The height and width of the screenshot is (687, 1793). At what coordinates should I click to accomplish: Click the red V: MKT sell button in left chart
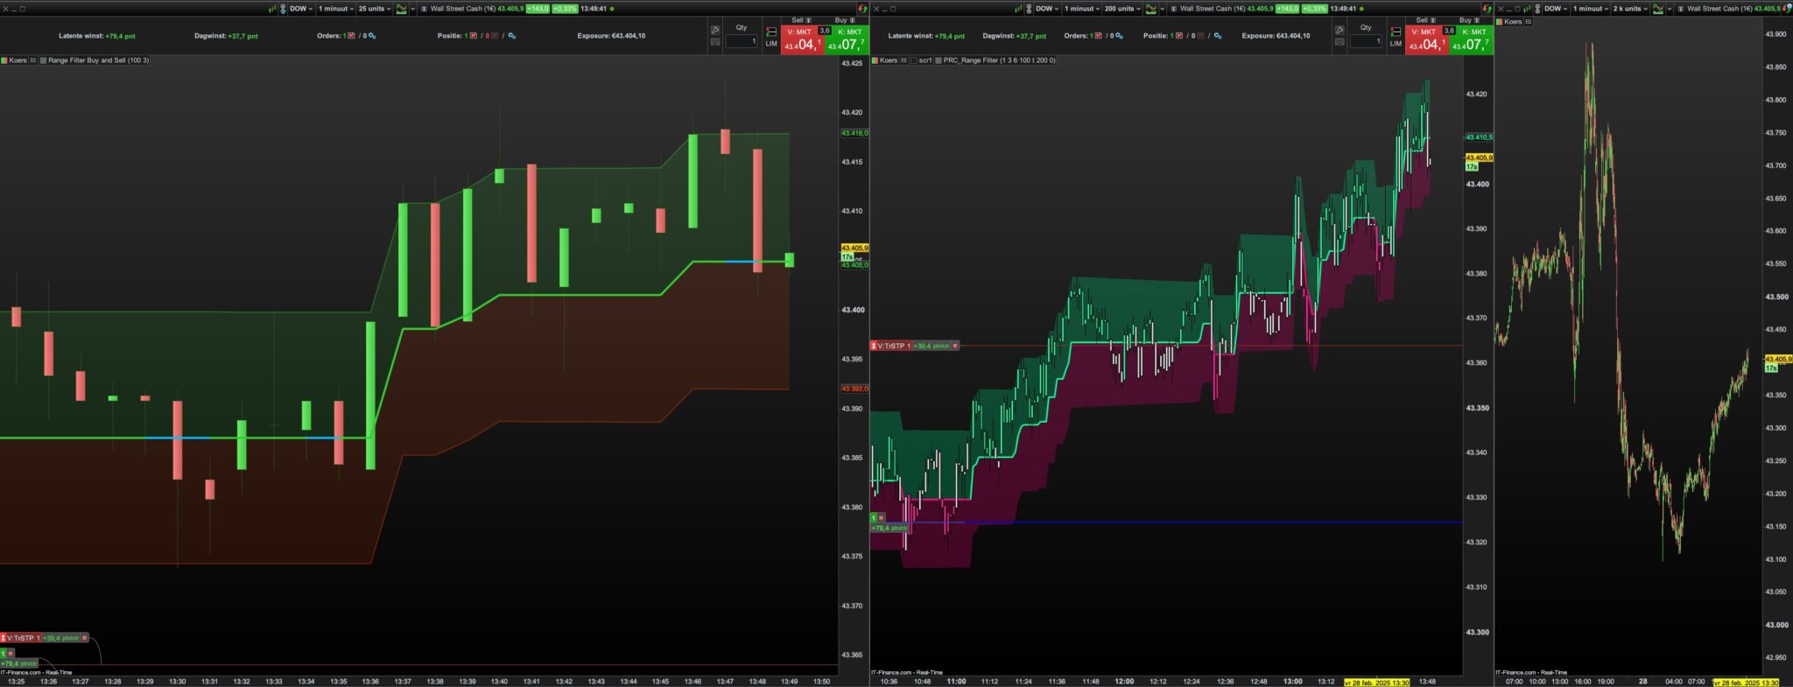pos(802,40)
